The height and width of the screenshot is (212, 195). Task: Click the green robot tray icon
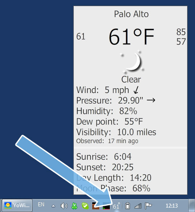[74, 206]
